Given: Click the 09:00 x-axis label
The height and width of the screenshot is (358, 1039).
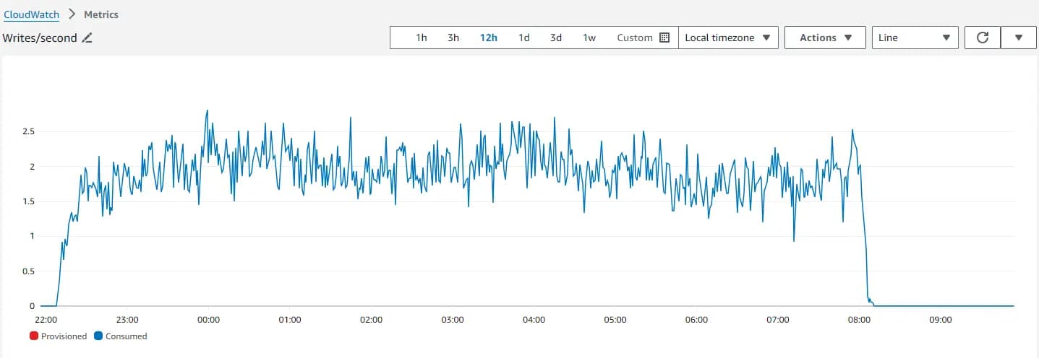Looking at the screenshot, I should (x=940, y=320).
